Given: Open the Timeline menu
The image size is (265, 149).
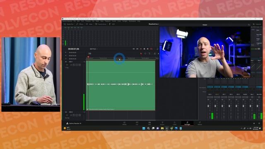Looking at the screenshot, I should pos(88,21).
